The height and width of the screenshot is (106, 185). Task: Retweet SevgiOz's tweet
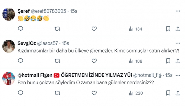pyautogui.click(x=58, y=61)
